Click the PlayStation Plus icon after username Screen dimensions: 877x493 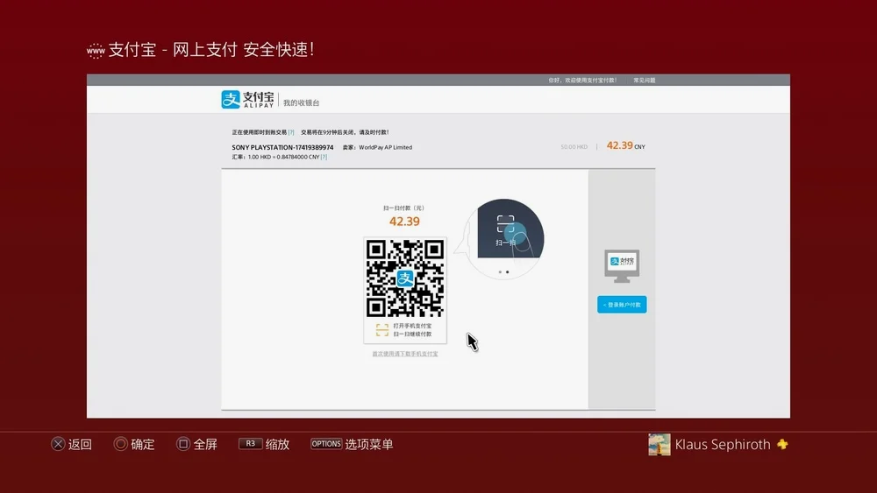click(x=782, y=445)
